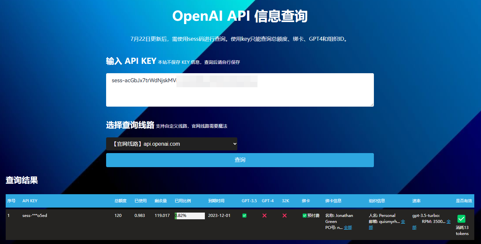
Task: Click the 输入 API KEY heading
Action: pos(131,61)
